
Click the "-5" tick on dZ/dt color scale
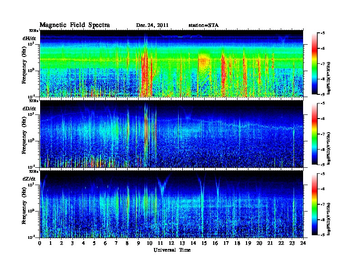(323, 174)
